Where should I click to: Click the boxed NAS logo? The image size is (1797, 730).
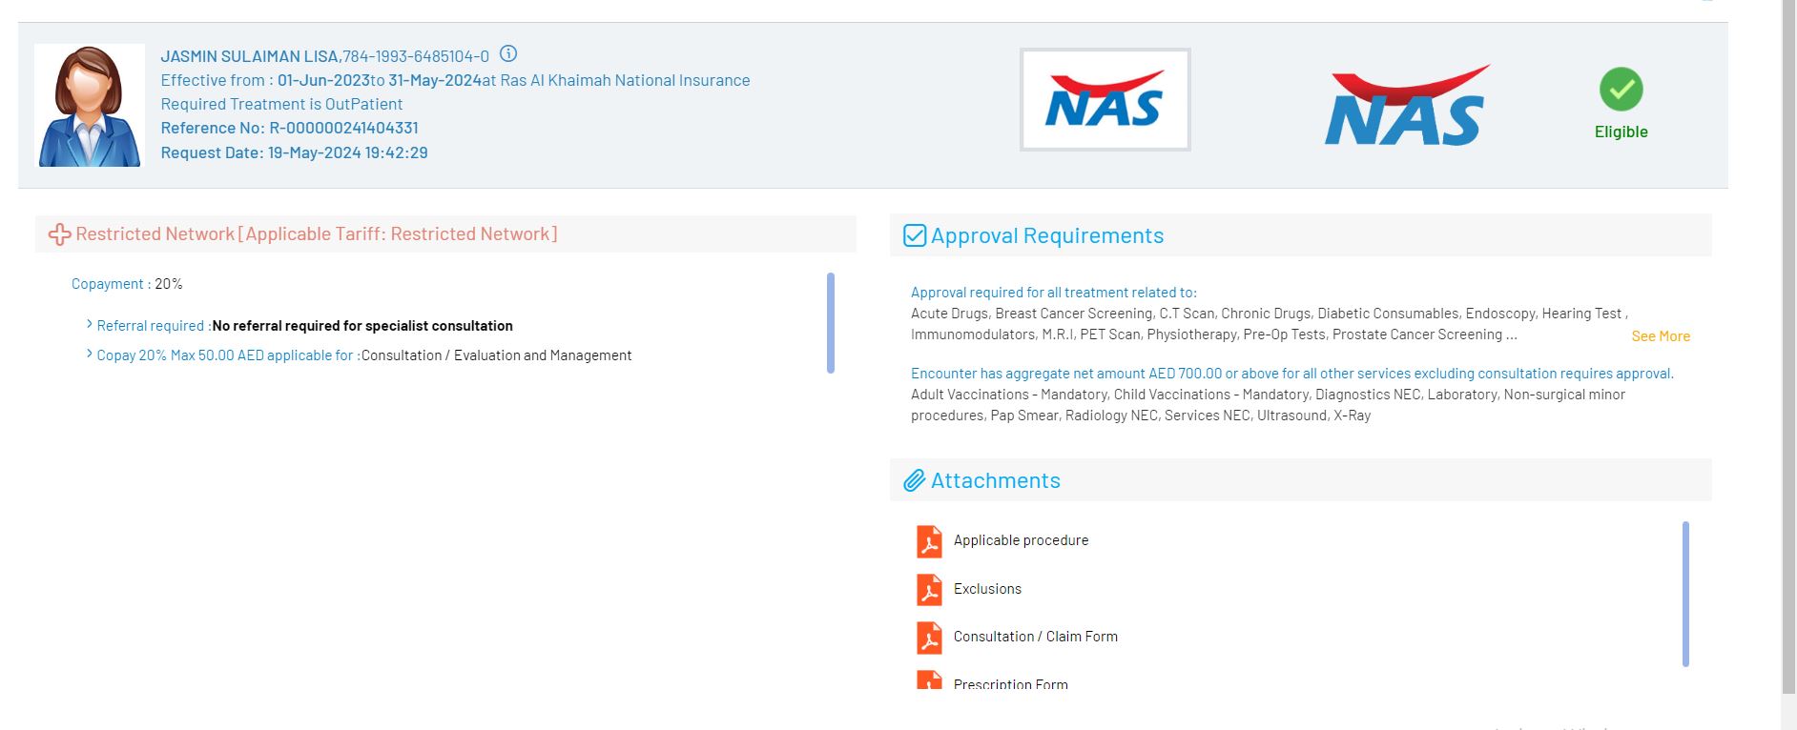coord(1105,100)
